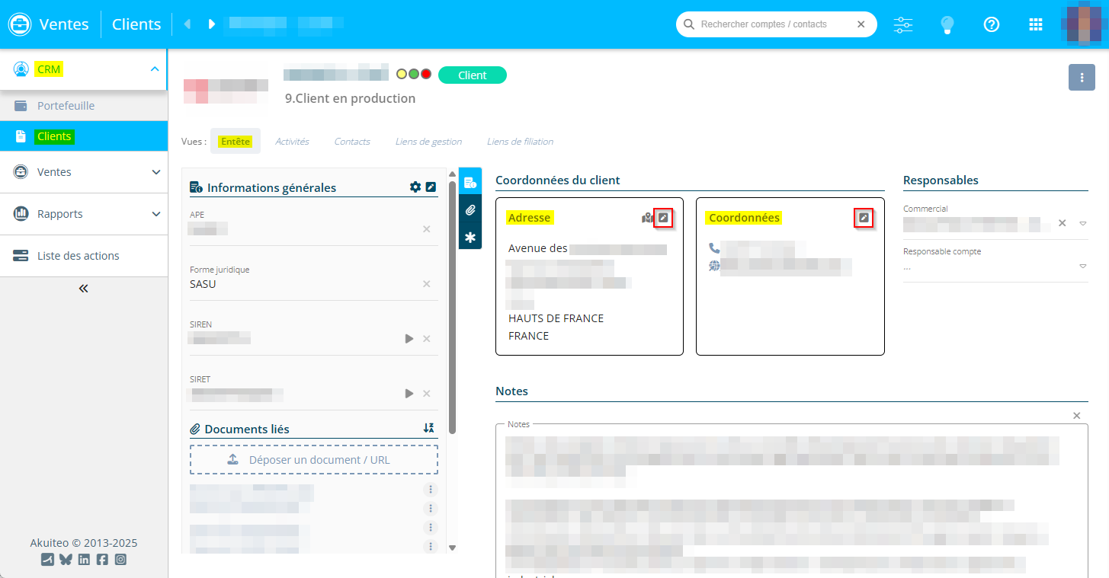The width and height of the screenshot is (1109, 578).
Task: Open the help question mark icon
Action: pos(991,24)
